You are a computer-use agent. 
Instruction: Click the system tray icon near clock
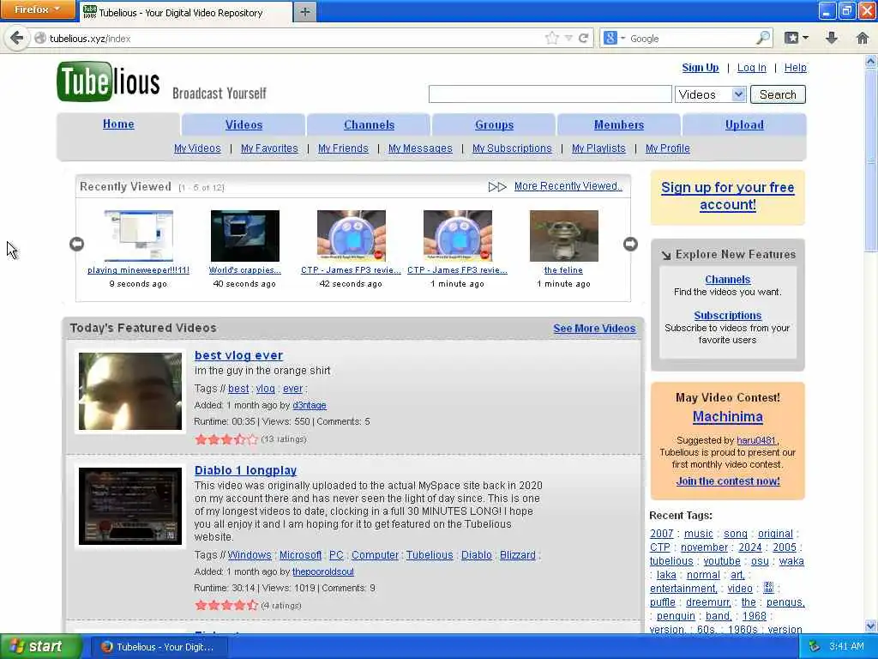[815, 646]
